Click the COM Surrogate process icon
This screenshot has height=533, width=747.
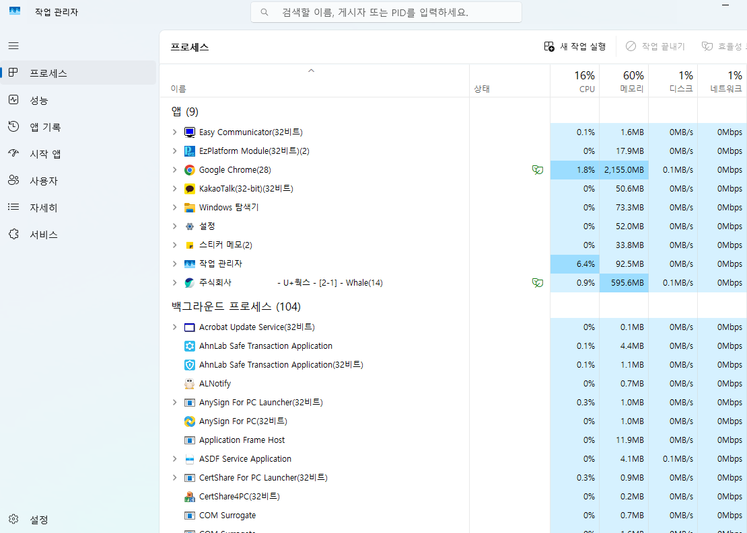(190, 516)
